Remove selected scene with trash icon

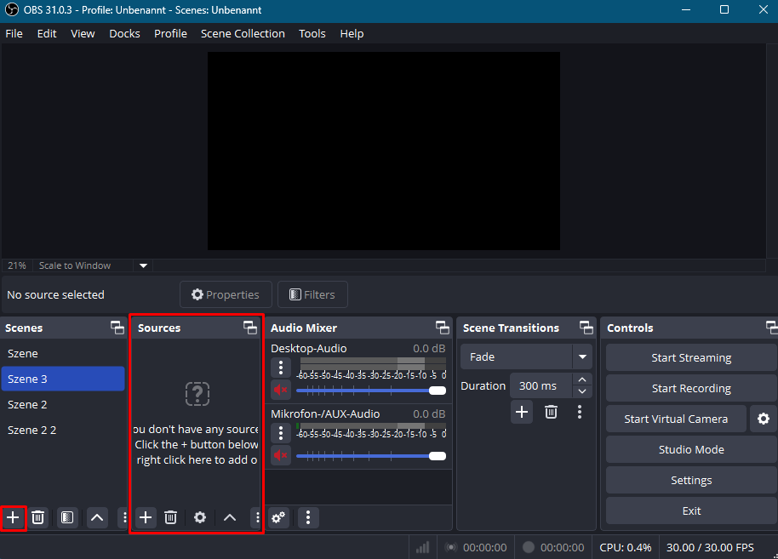38,517
